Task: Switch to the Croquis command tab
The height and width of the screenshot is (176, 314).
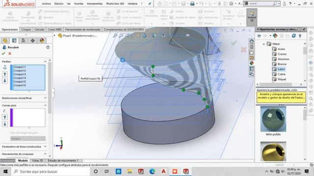Action: coord(26,29)
